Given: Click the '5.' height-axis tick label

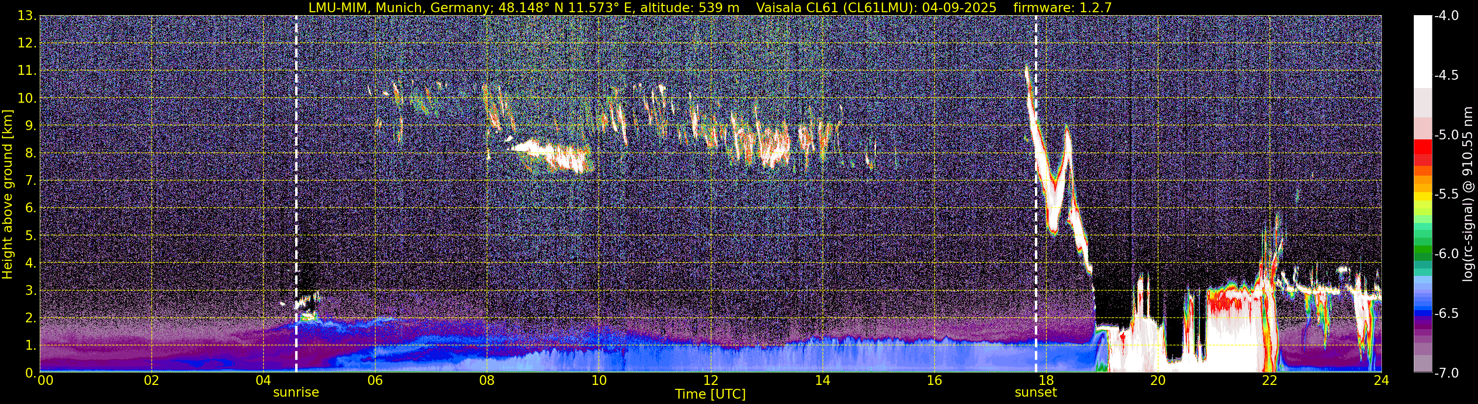Looking at the screenshot, I should pos(31,236).
